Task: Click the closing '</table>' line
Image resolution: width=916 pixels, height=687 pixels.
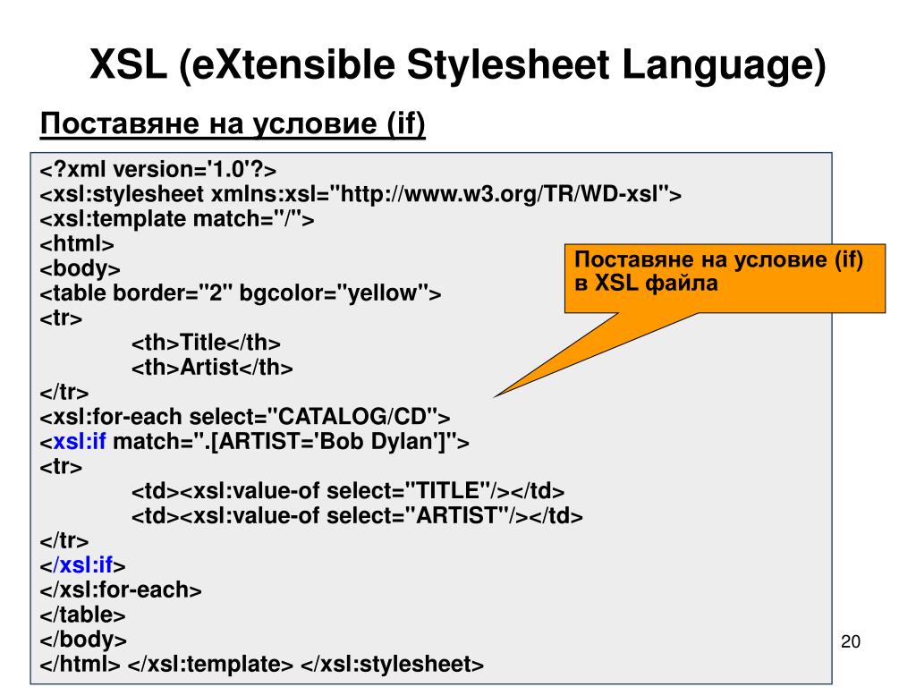Action: (82, 615)
